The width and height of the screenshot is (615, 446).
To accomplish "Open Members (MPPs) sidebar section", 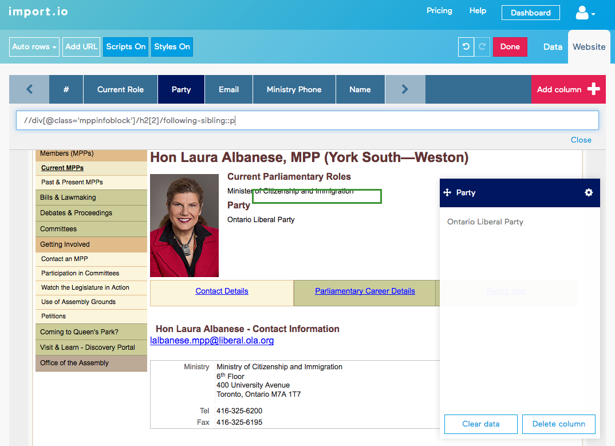I will [x=91, y=155].
